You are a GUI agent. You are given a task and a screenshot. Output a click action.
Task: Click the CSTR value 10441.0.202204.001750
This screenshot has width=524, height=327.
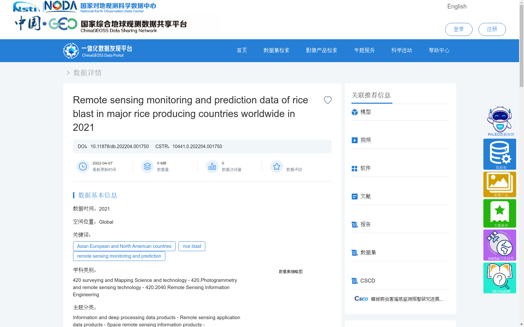tap(197, 146)
